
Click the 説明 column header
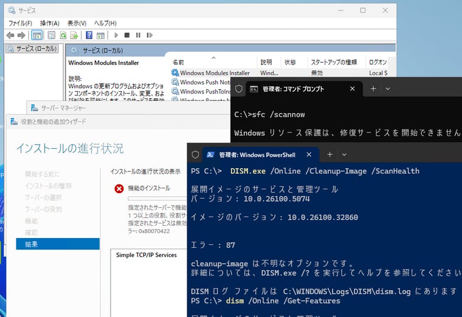coord(269,62)
